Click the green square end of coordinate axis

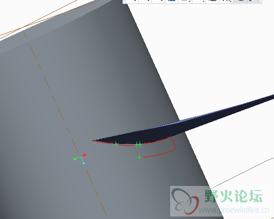tap(75, 159)
